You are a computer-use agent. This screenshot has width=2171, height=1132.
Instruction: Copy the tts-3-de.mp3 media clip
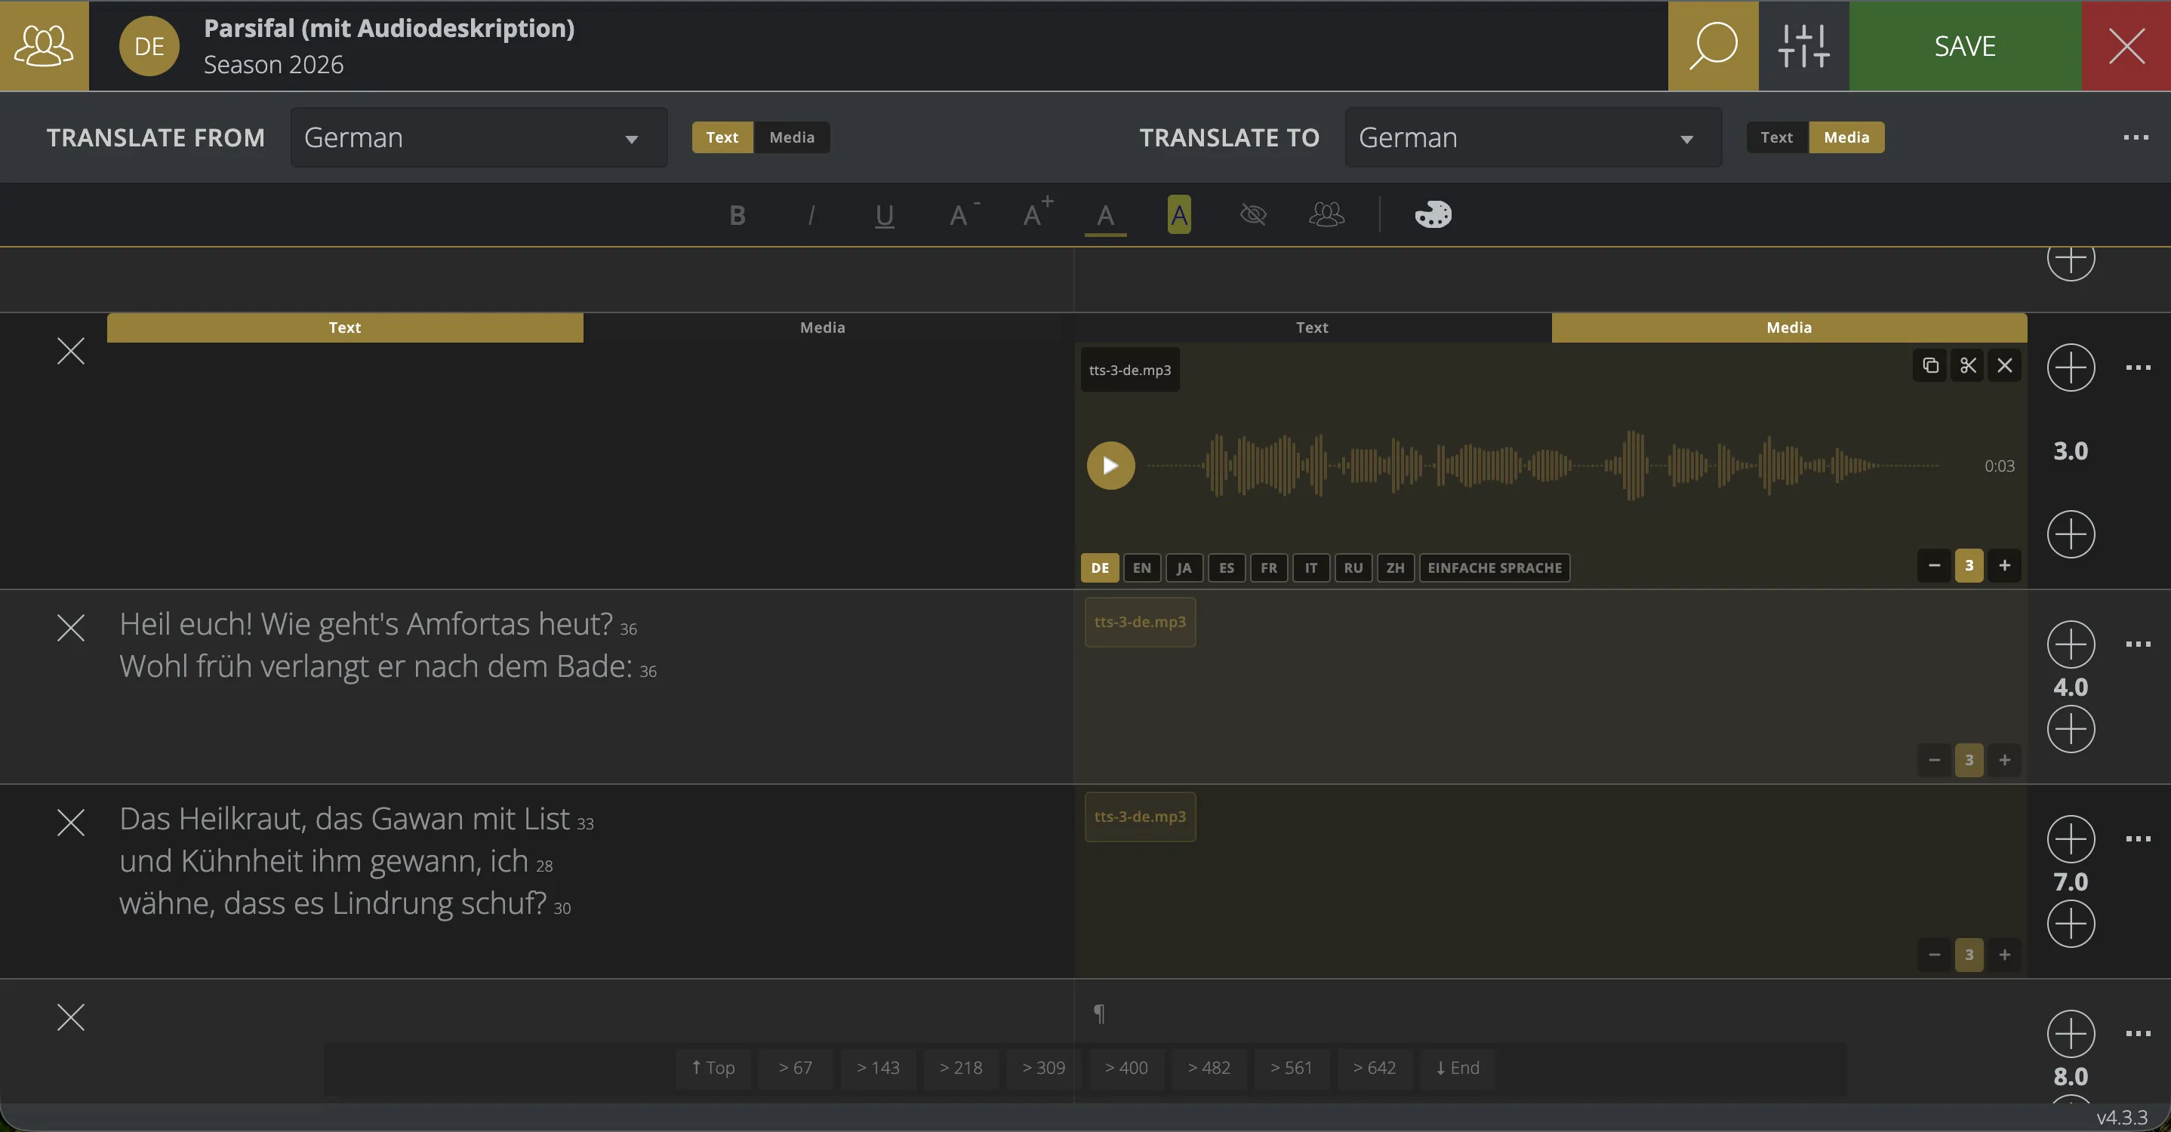coord(1930,365)
